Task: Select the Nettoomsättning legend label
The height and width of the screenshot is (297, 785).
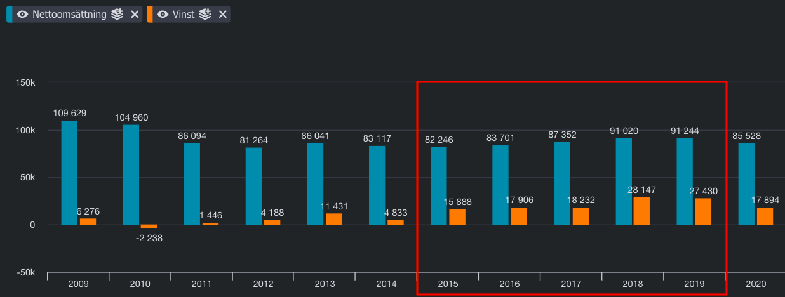Action: (x=69, y=14)
